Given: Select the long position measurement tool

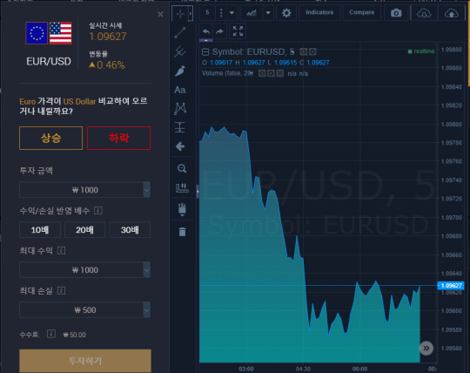Looking at the screenshot, I should (x=180, y=127).
